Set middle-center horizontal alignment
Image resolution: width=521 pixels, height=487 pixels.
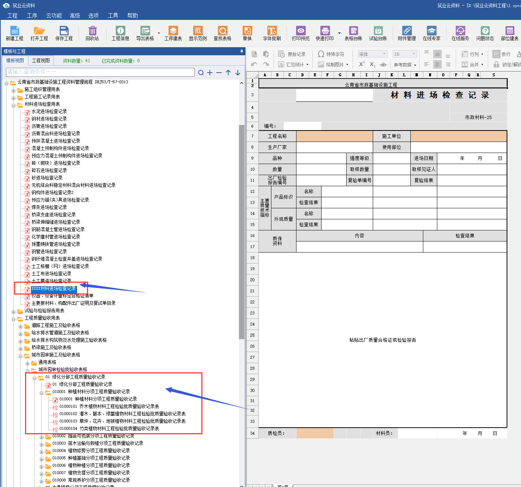pyautogui.click(x=437, y=65)
